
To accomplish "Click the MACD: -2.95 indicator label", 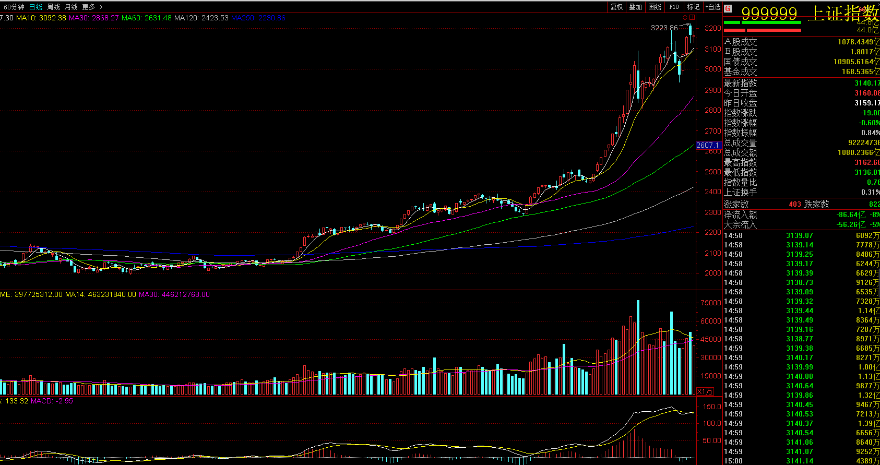I will click(x=52, y=401).
